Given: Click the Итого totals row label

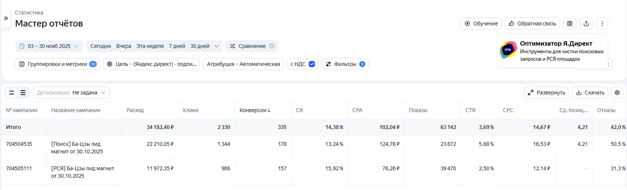Looking at the screenshot, I should 13,127.
